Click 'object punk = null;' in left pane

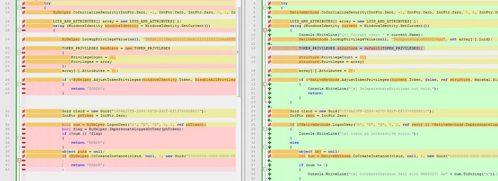tap(83, 151)
